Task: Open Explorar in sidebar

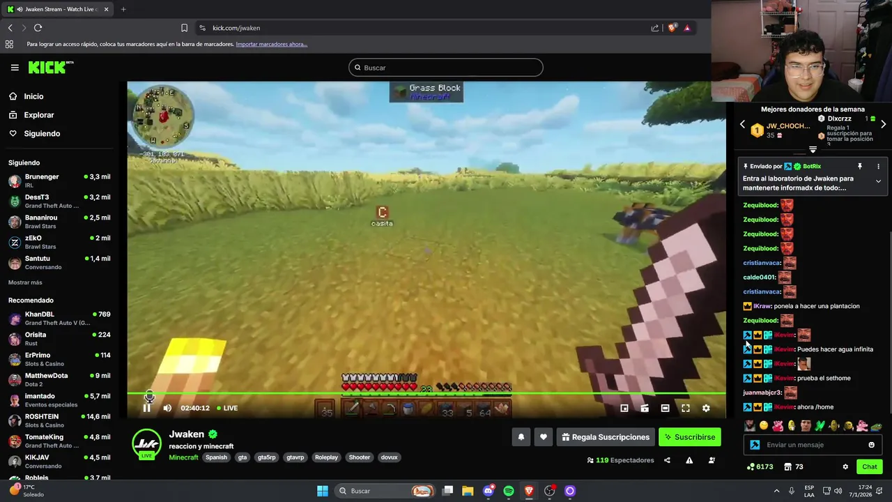Action: pyautogui.click(x=31, y=115)
